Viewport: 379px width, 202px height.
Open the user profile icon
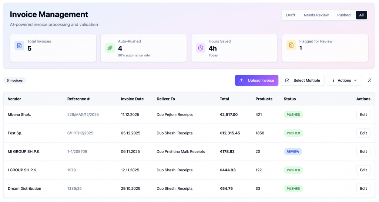[370, 81]
